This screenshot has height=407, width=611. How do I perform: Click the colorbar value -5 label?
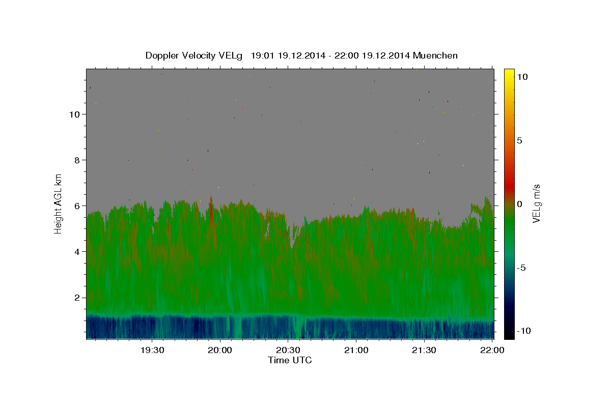pyautogui.click(x=522, y=268)
